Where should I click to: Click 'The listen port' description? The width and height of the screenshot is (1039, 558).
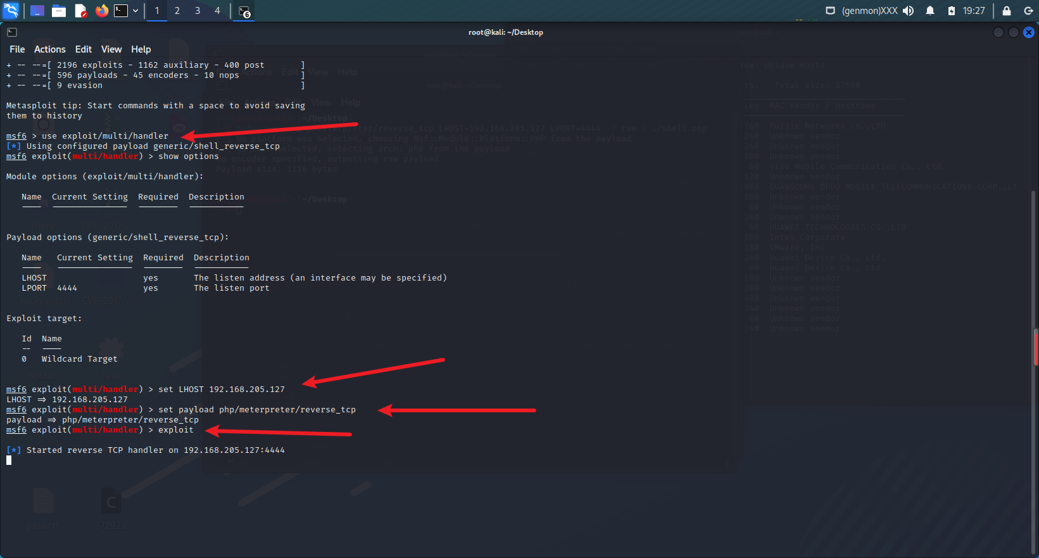[232, 288]
